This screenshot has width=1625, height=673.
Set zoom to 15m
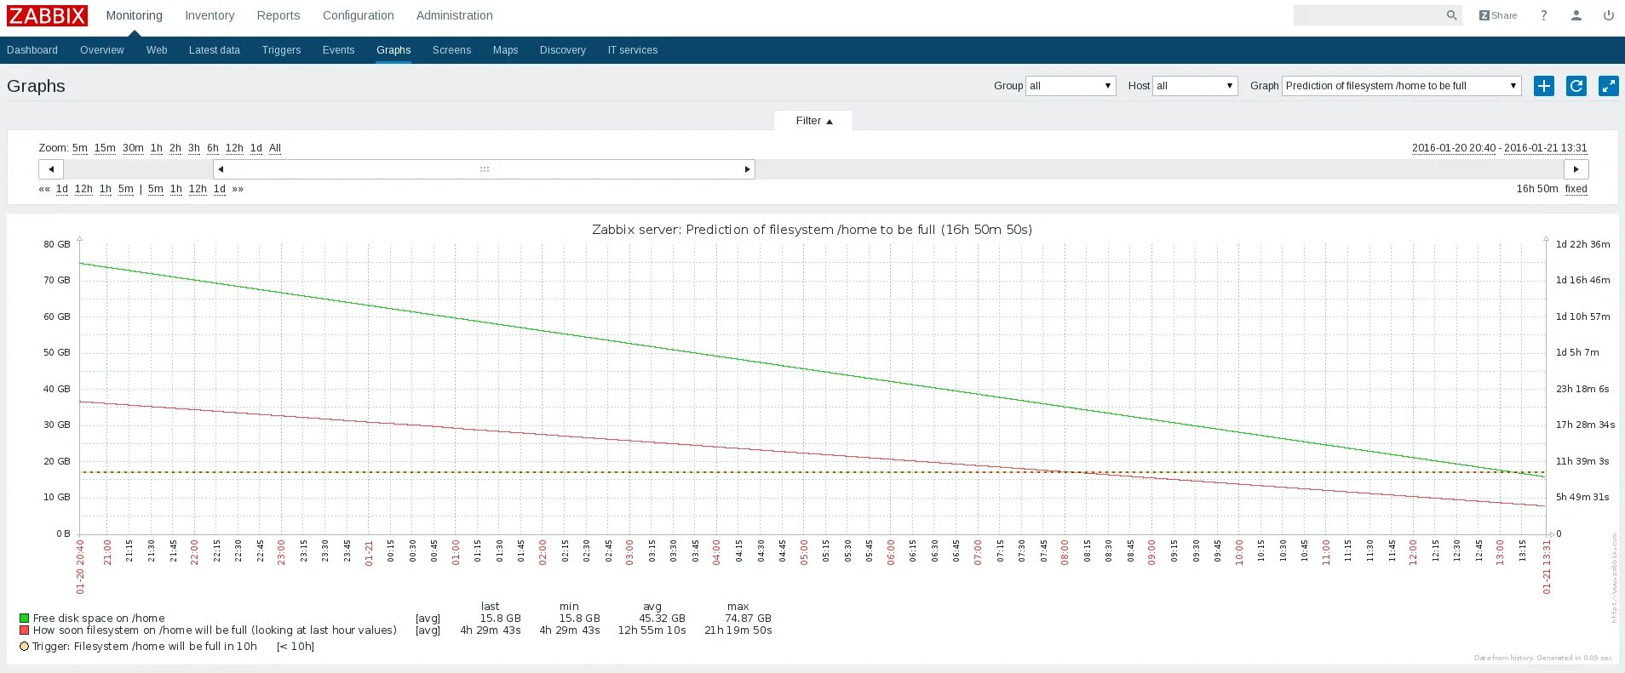click(x=105, y=148)
